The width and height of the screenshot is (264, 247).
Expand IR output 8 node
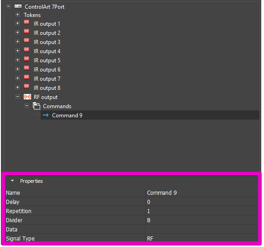pyautogui.click(x=17, y=87)
